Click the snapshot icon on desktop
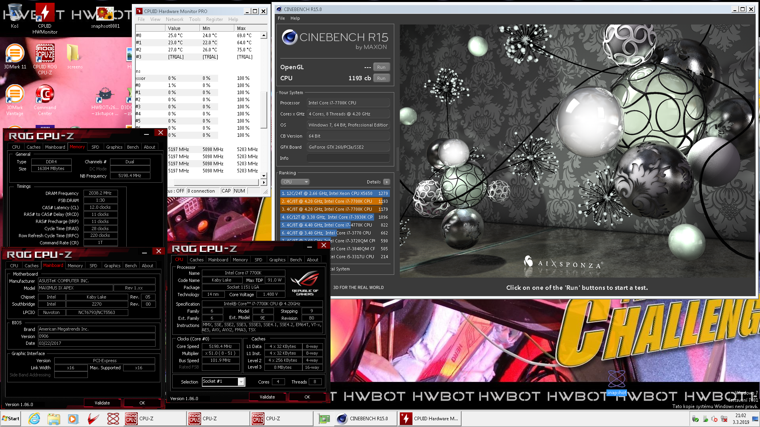This screenshot has width=760, height=427. (616, 382)
